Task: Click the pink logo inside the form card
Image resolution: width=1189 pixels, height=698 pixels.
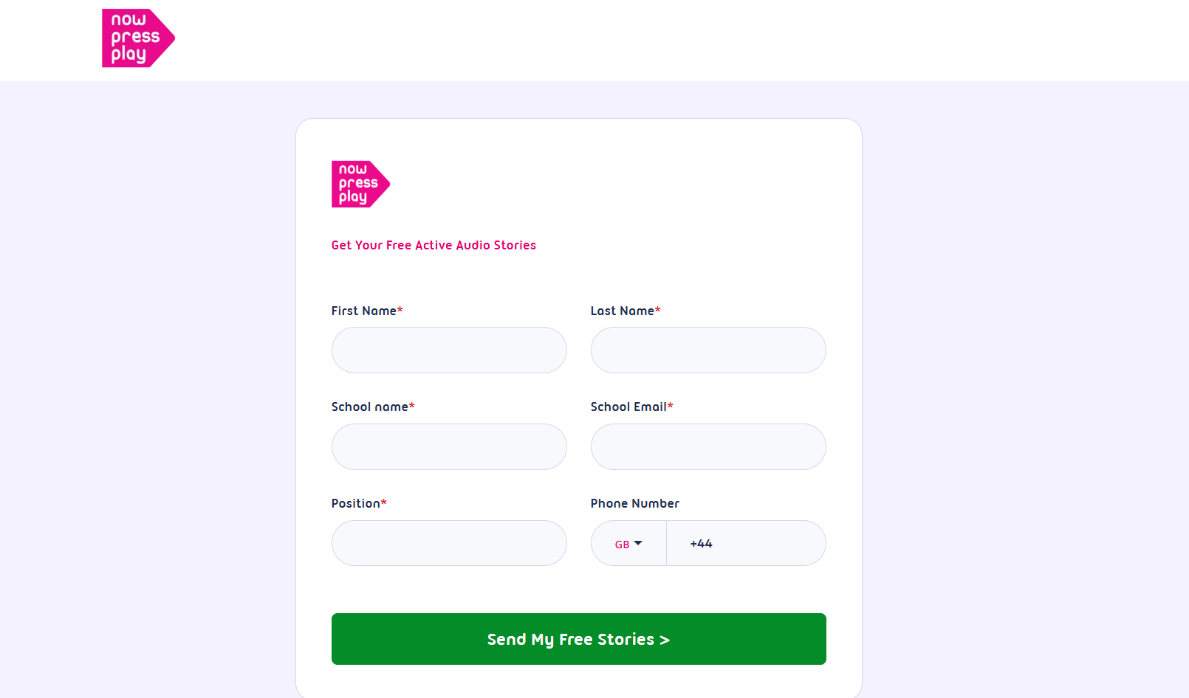Action: tap(360, 184)
